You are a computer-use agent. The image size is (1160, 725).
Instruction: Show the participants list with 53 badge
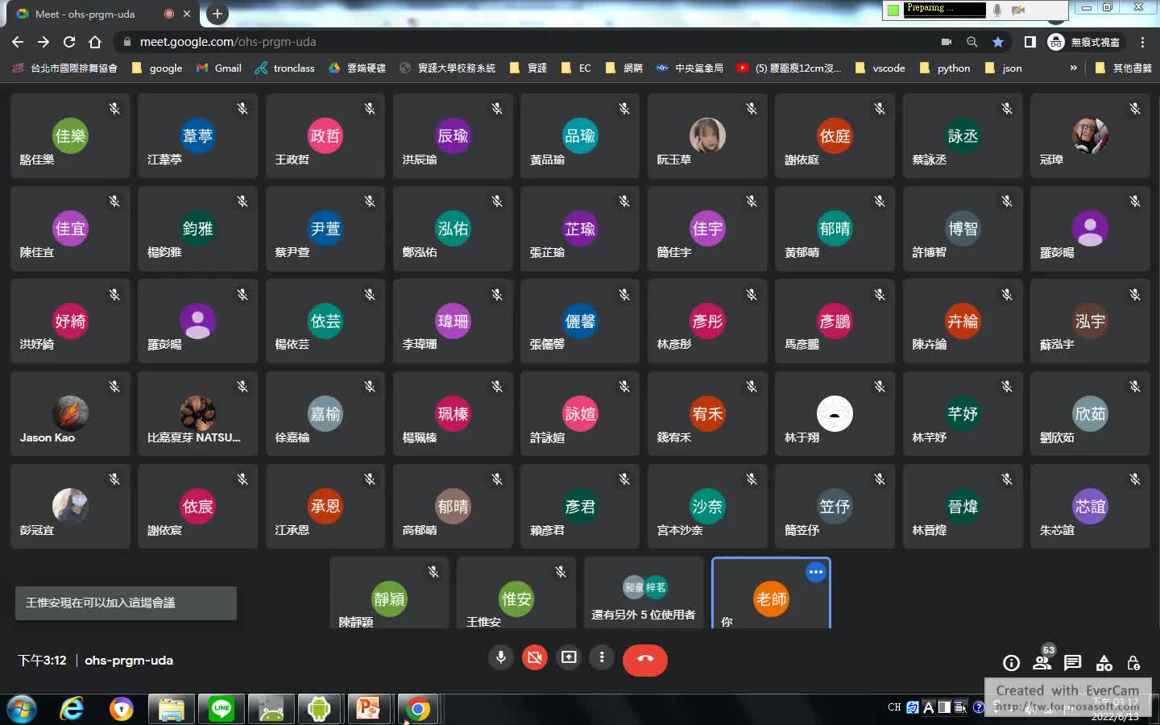pos(1042,662)
